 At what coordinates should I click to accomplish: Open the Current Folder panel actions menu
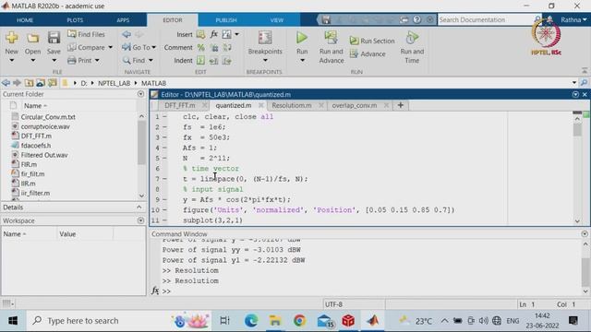[x=140, y=94]
